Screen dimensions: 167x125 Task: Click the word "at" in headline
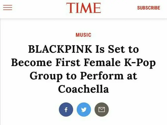click(x=132, y=76)
